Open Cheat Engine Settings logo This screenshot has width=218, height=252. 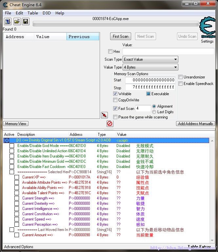click(207, 27)
